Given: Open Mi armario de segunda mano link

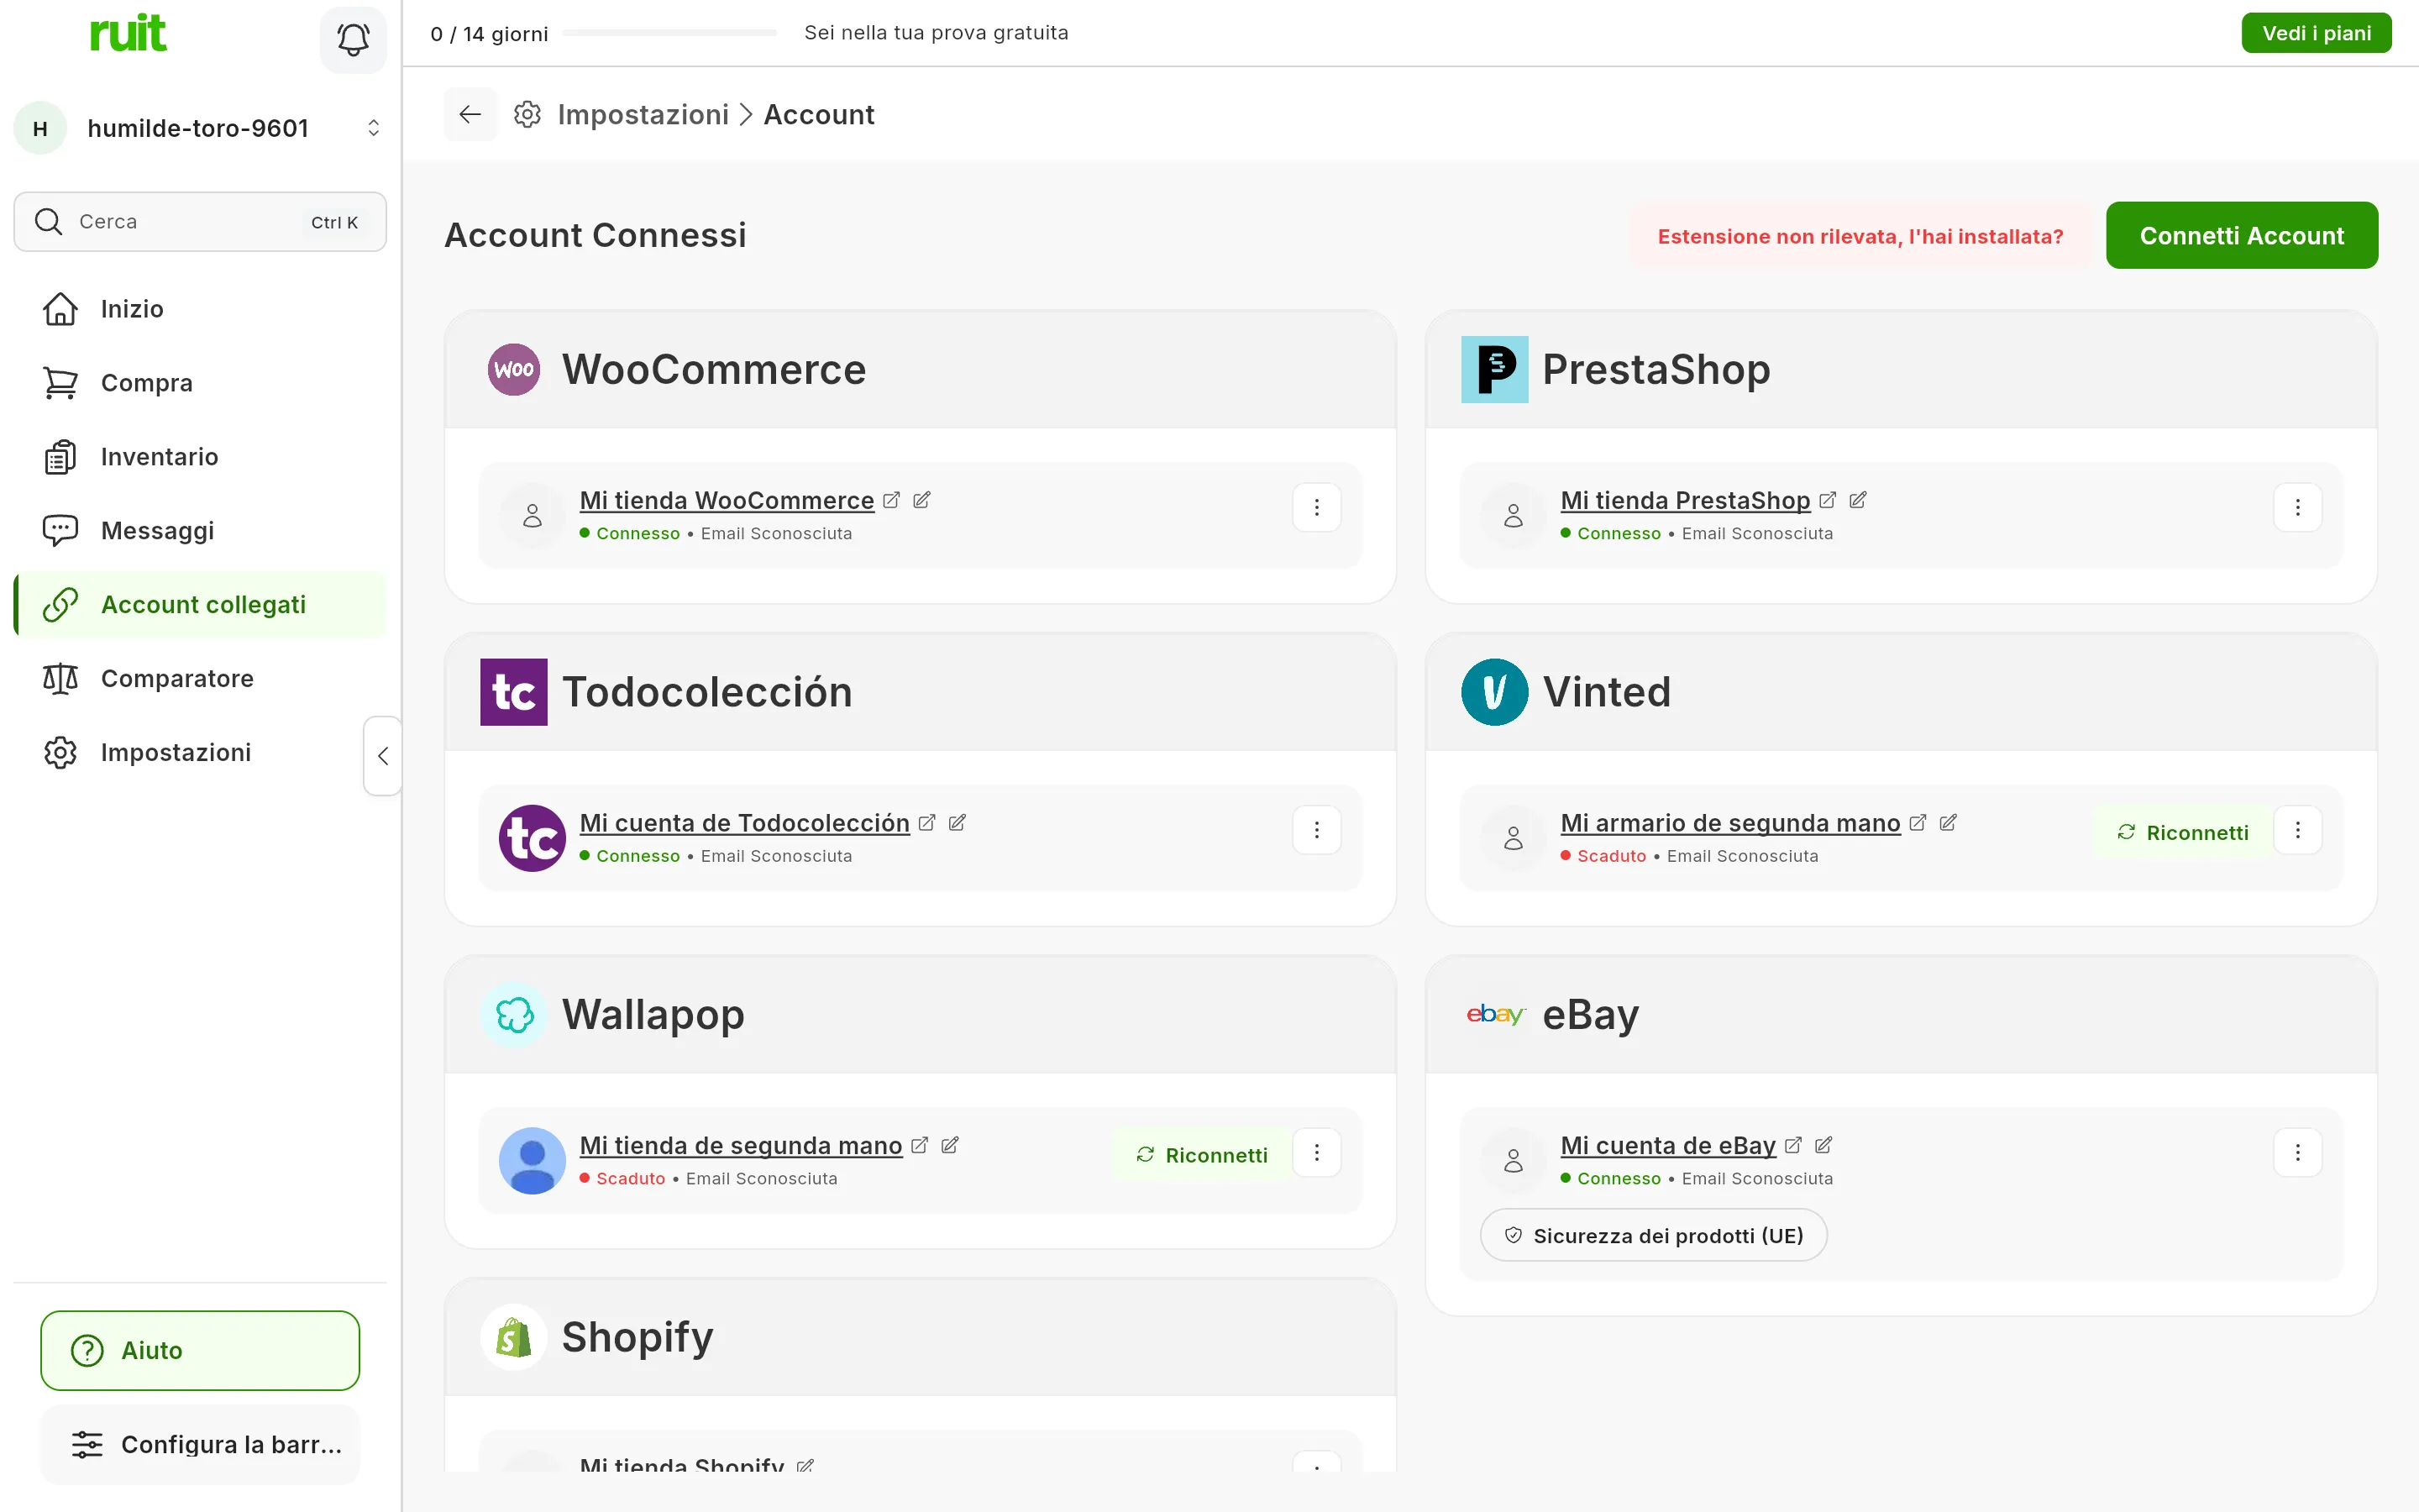Looking at the screenshot, I should click(1730, 823).
